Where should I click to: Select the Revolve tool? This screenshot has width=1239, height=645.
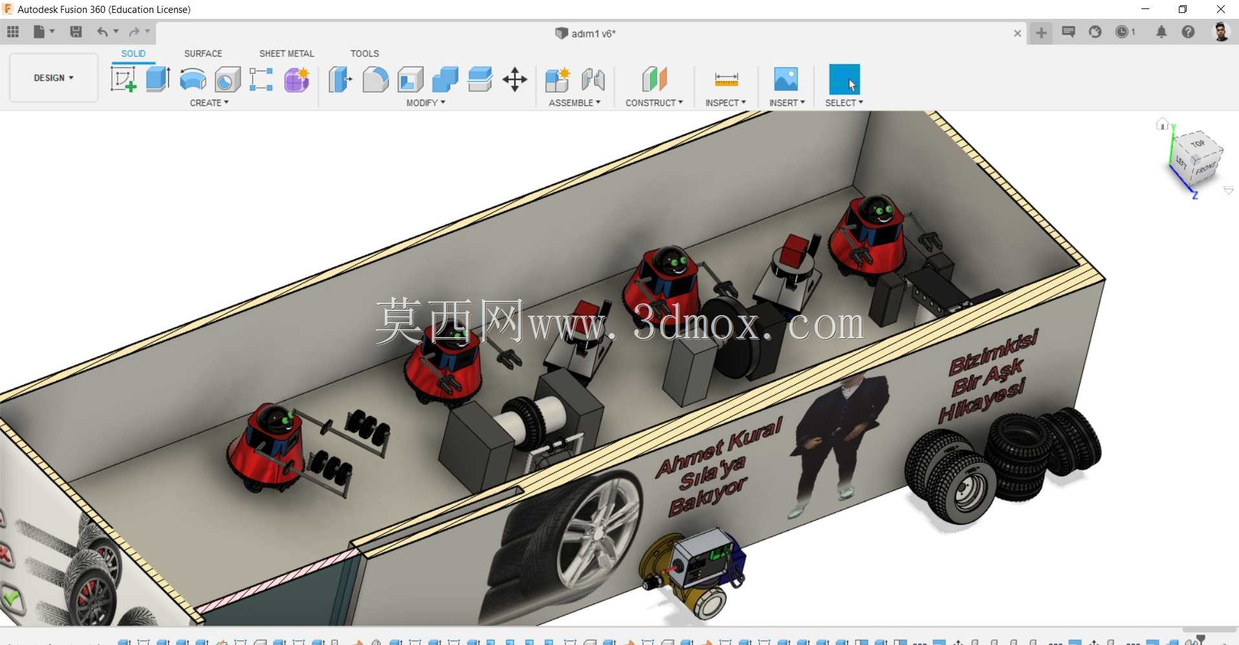pyautogui.click(x=193, y=80)
